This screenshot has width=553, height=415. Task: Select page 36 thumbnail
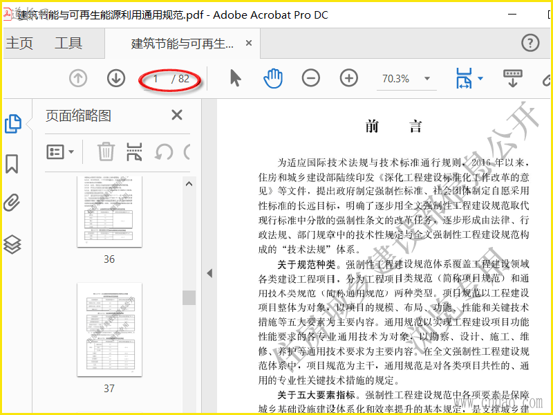109,212
